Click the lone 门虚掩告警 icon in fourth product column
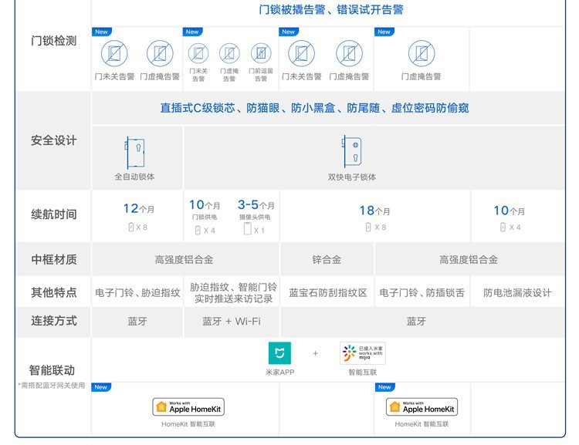Image resolution: width=579 pixels, height=445 pixels. (422, 53)
